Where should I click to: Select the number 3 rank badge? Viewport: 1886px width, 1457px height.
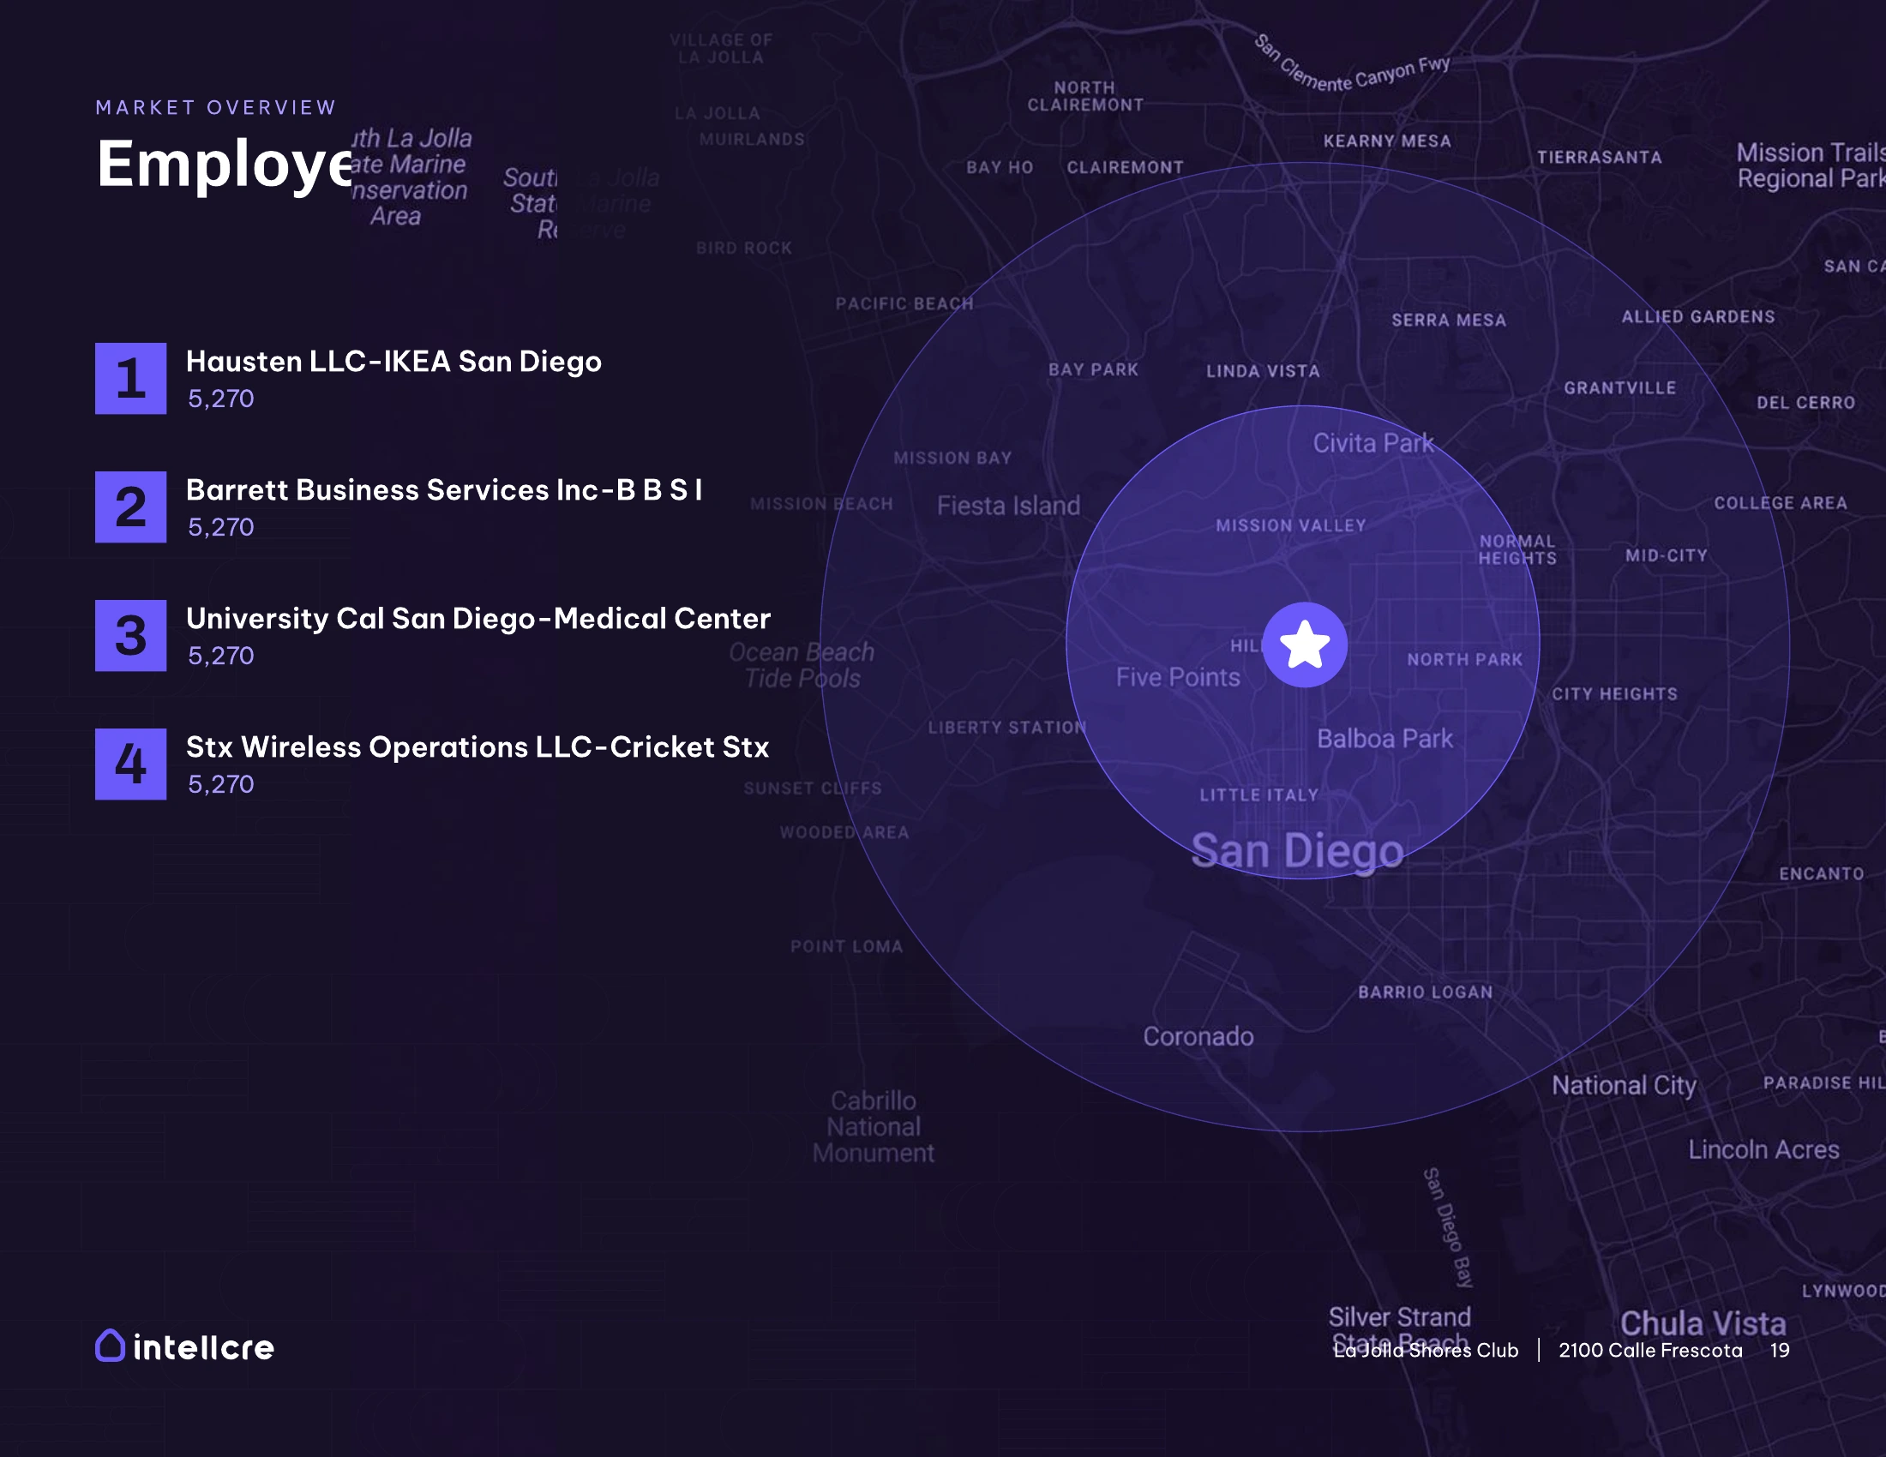click(130, 635)
